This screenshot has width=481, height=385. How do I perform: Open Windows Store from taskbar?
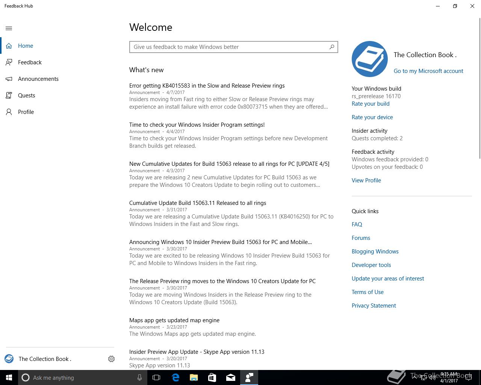tap(212, 377)
